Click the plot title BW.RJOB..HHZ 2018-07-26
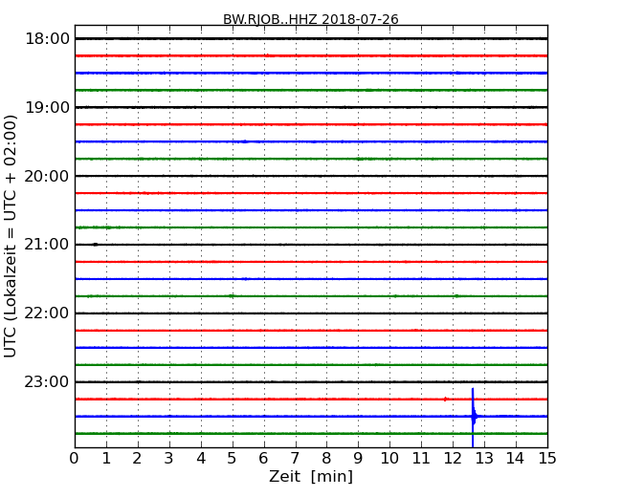The width and height of the screenshot is (622, 497). click(x=311, y=19)
